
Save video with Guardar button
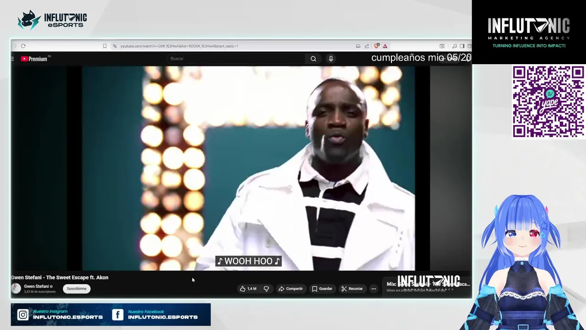(322, 289)
